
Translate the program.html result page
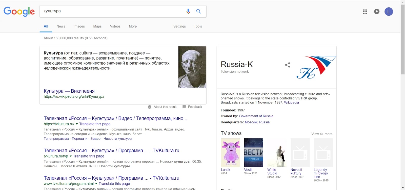tap(114, 184)
